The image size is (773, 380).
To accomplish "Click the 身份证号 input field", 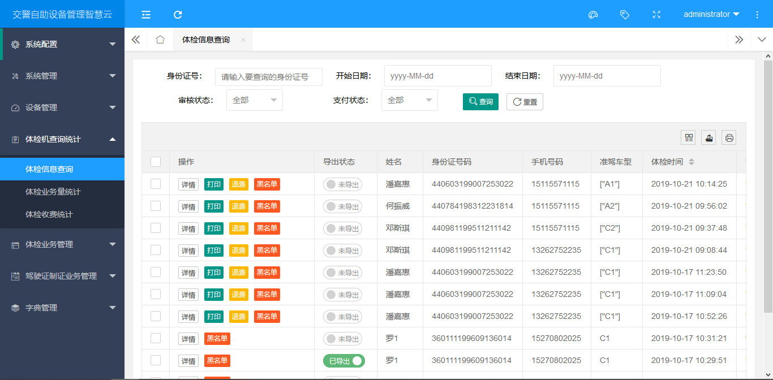I will (x=269, y=77).
